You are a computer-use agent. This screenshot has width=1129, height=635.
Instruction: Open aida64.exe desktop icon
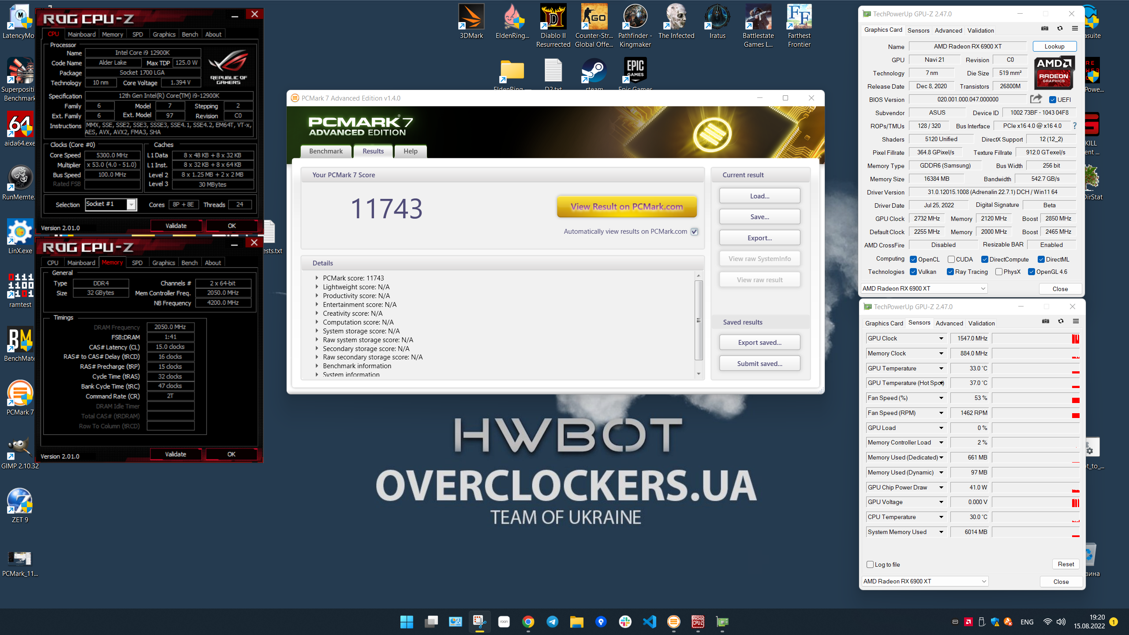20,129
